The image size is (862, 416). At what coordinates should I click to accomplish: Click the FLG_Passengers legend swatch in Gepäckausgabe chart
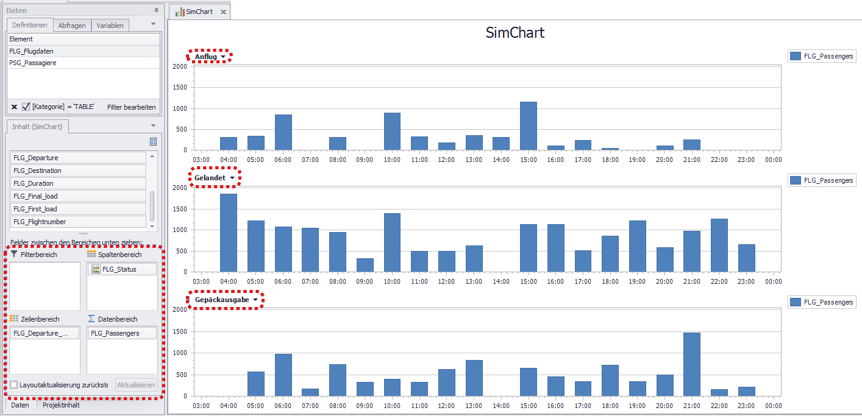pos(795,302)
